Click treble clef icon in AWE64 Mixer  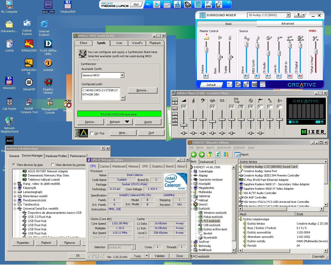pyautogui.click(x=193, y=100)
